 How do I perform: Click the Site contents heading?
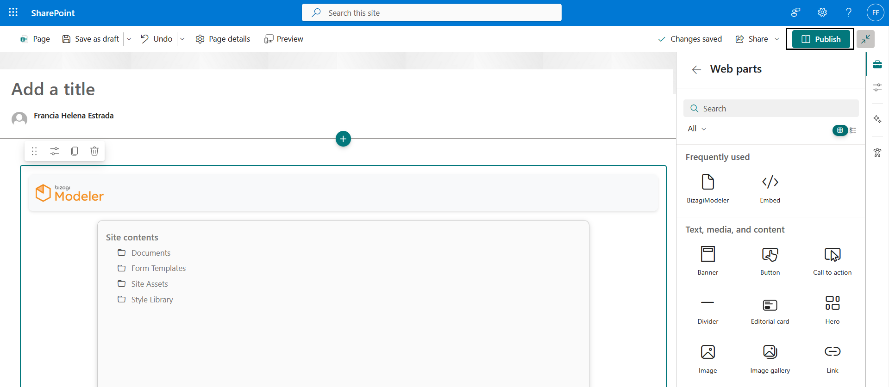[132, 237]
